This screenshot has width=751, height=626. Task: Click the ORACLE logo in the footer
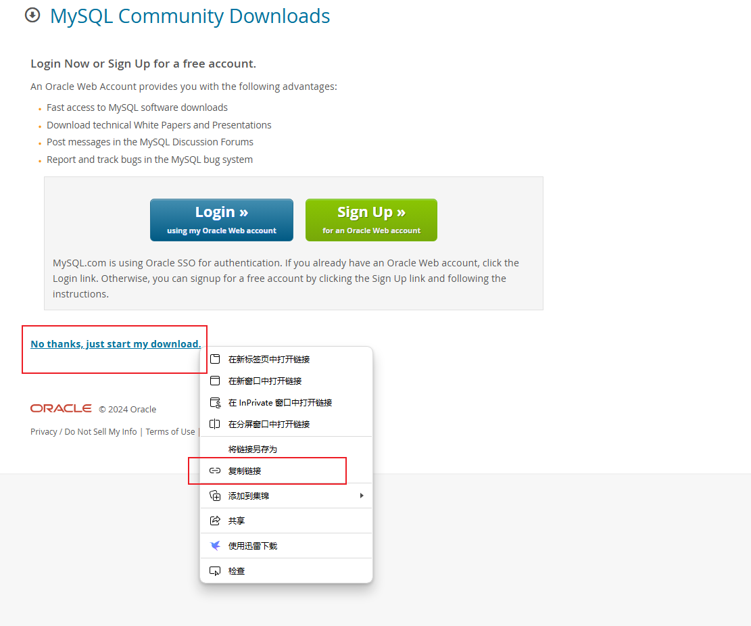tap(61, 408)
